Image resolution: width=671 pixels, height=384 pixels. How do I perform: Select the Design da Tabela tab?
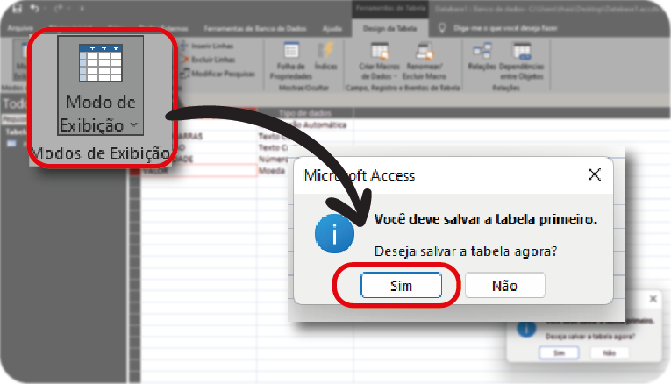pos(389,28)
